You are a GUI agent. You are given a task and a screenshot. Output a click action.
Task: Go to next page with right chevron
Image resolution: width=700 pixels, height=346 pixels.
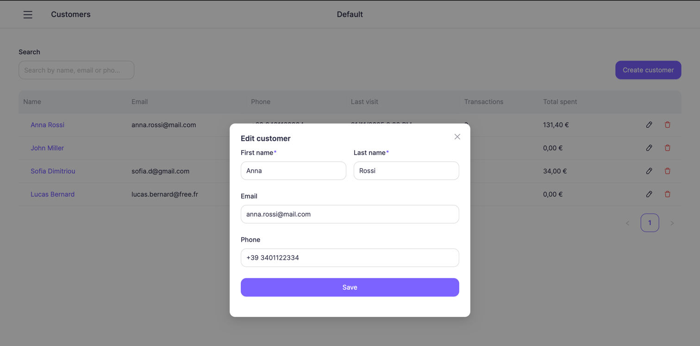(x=672, y=223)
